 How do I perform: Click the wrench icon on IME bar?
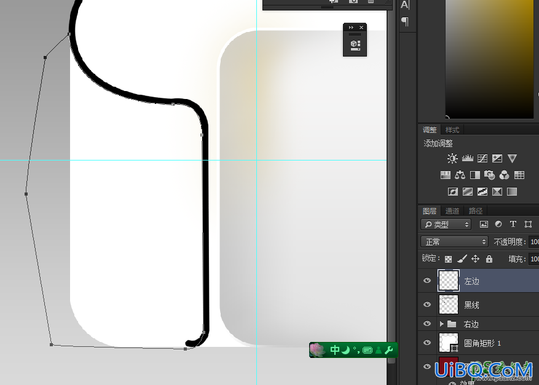pos(389,350)
